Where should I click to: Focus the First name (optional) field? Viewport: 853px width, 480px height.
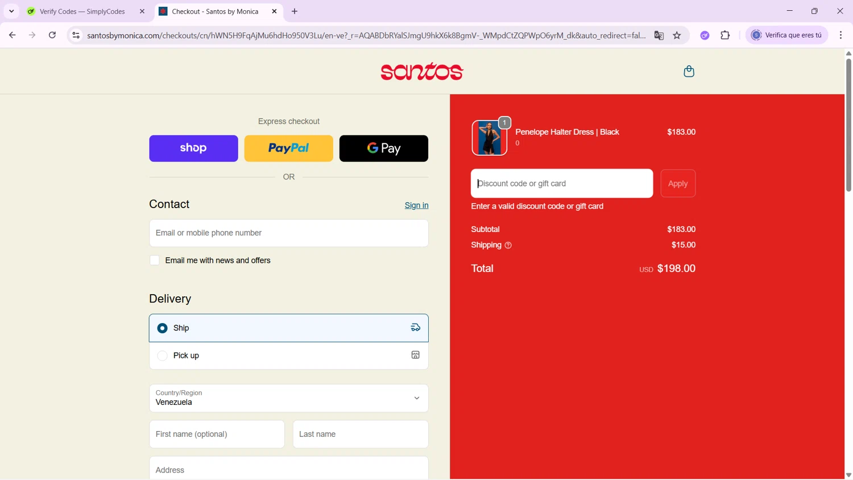[x=217, y=434]
